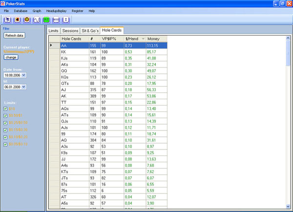Open the 'til' date dropdown arrow
This screenshot has width=293, height=212.
[24, 87]
